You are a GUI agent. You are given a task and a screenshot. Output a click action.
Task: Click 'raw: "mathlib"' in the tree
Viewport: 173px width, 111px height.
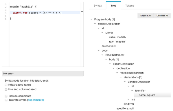click(117, 42)
